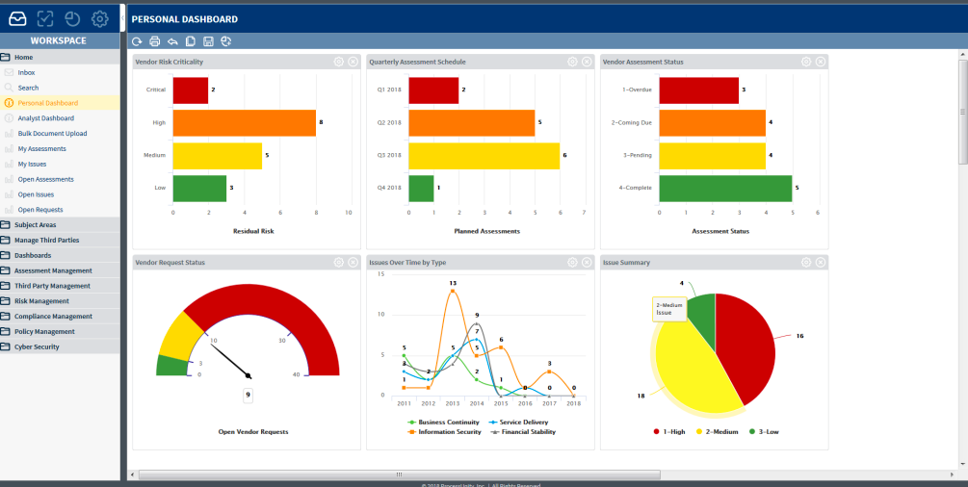Close the Issue Summary widget
The image size is (968, 487).
[820, 262]
